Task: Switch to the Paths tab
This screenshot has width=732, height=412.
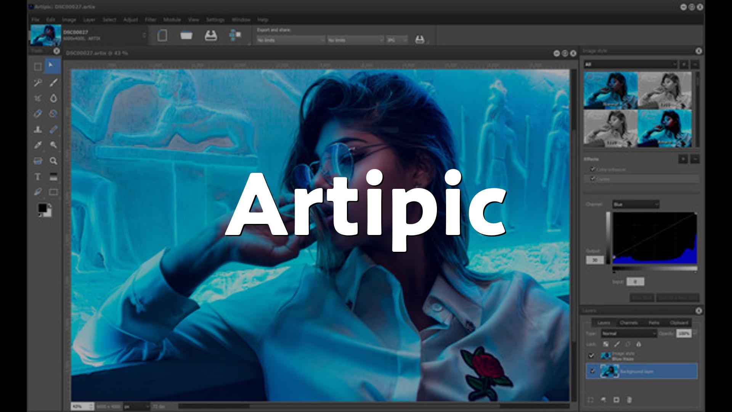Action: pos(654,323)
